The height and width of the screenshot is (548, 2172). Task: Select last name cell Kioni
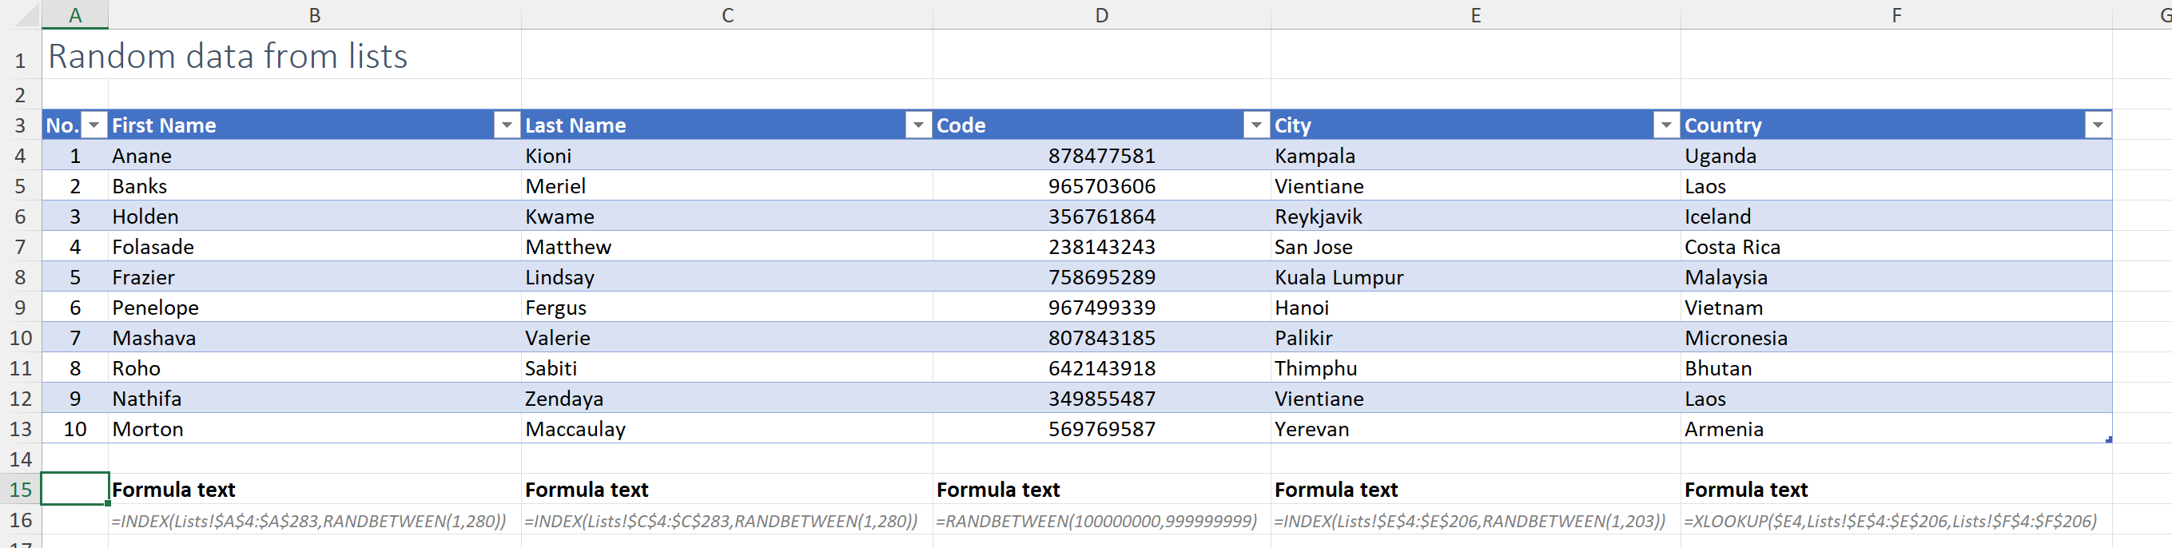(727, 156)
